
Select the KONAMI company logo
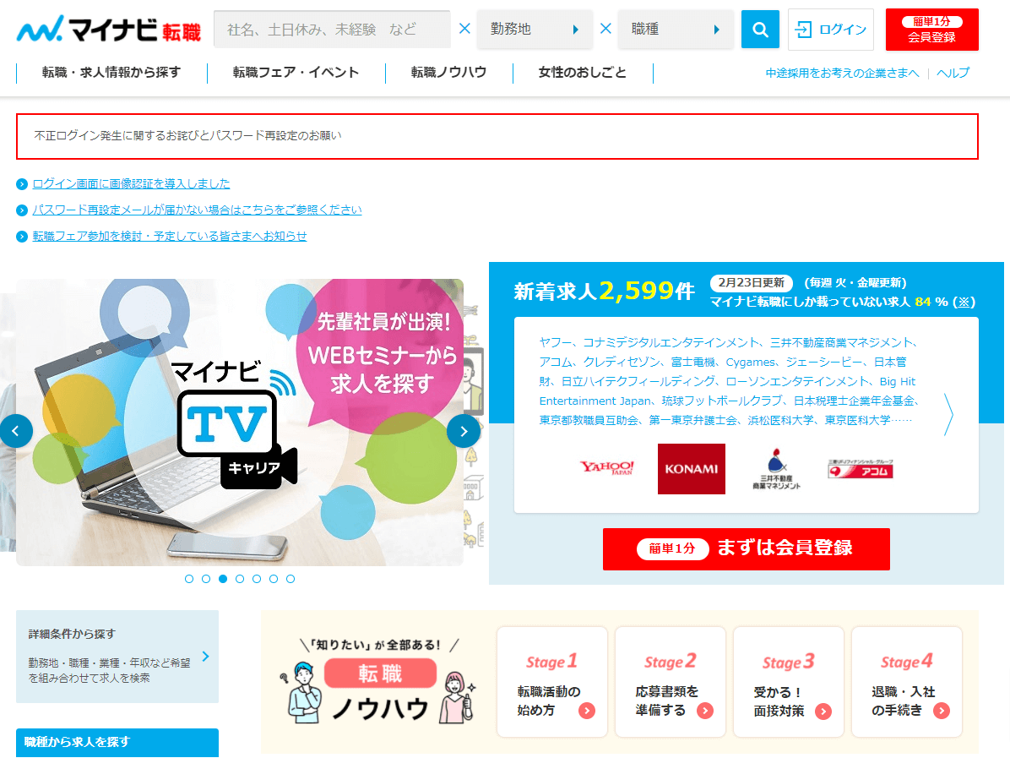coord(691,468)
